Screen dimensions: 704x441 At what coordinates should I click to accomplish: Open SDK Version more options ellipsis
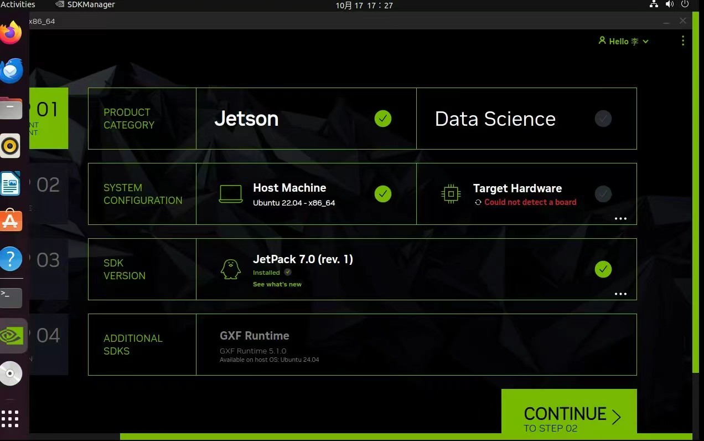620,294
